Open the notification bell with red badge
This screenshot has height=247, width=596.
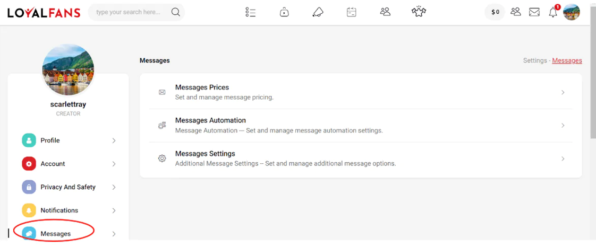pos(554,12)
